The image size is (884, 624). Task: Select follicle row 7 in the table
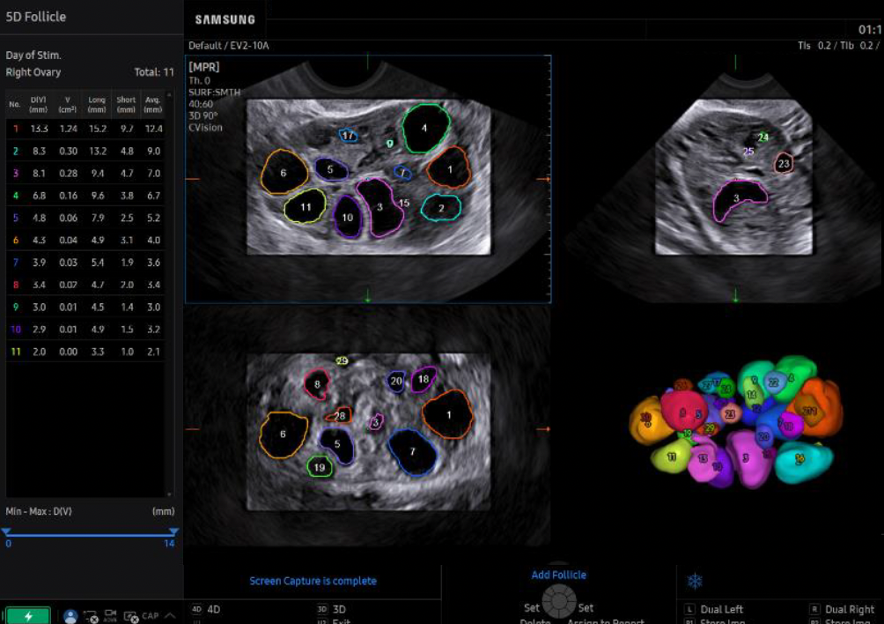85,263
